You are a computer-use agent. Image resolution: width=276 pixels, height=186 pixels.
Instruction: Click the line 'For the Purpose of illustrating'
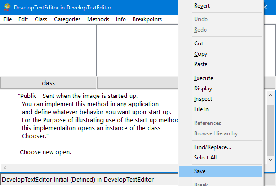coord(99,120)
